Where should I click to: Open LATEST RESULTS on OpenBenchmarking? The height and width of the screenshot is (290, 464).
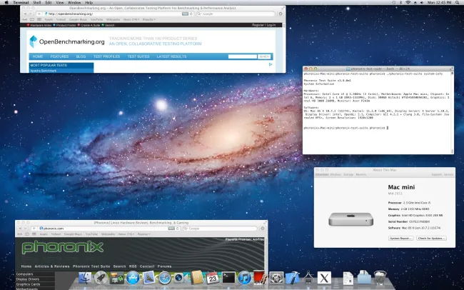[171, 56]
